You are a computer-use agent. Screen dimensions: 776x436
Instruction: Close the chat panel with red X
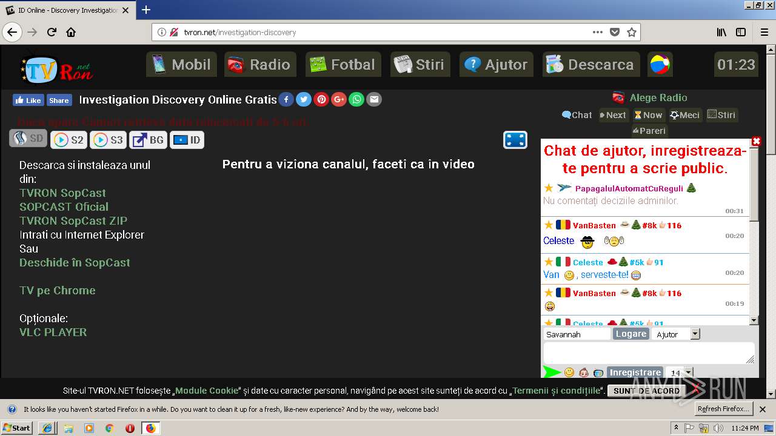click(756, 141)
